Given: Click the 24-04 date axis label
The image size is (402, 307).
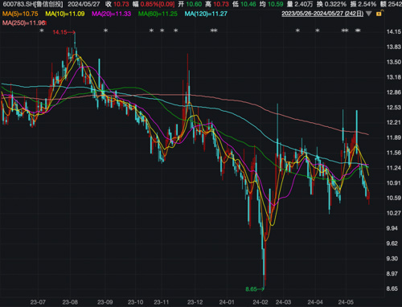Looking at the screenshot, I should tap(315, 302).
